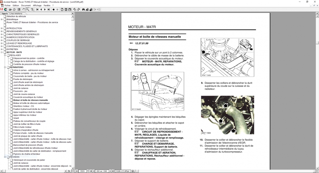Click the Search index binoculars icon

tap(87, 10)
